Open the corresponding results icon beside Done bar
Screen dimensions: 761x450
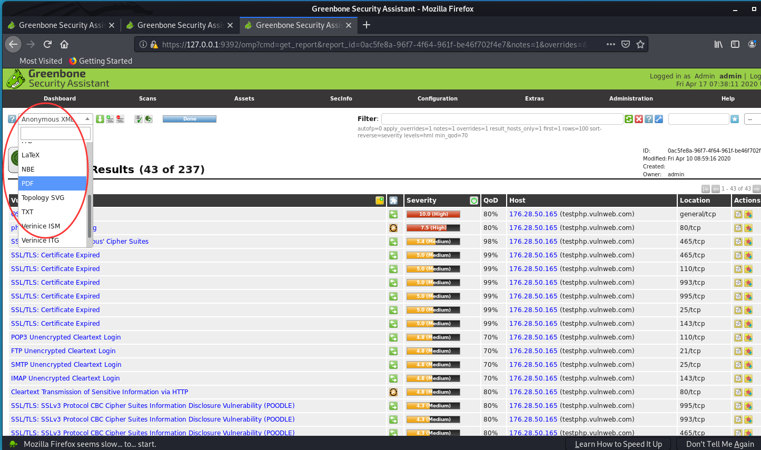pos(149,119)
